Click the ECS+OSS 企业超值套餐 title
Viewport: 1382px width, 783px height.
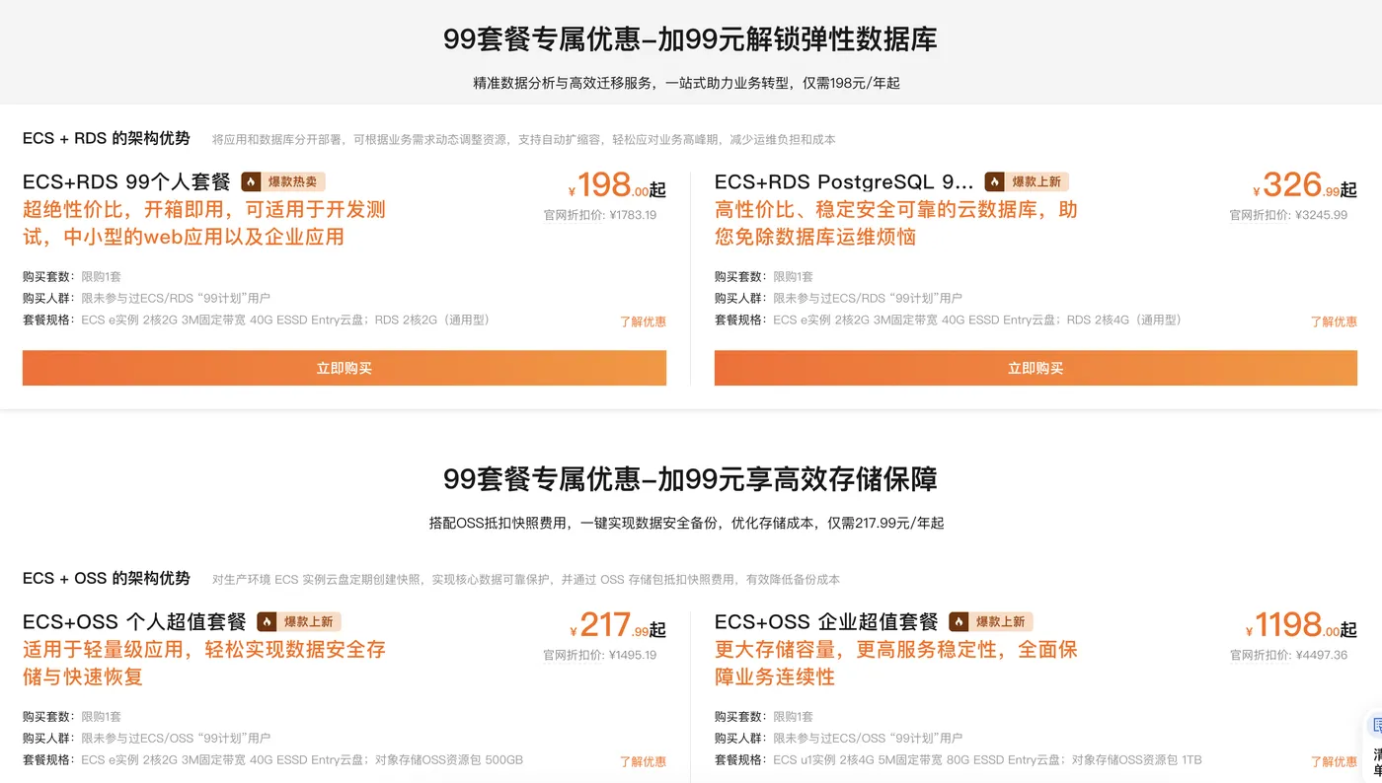tap(827, 621)
